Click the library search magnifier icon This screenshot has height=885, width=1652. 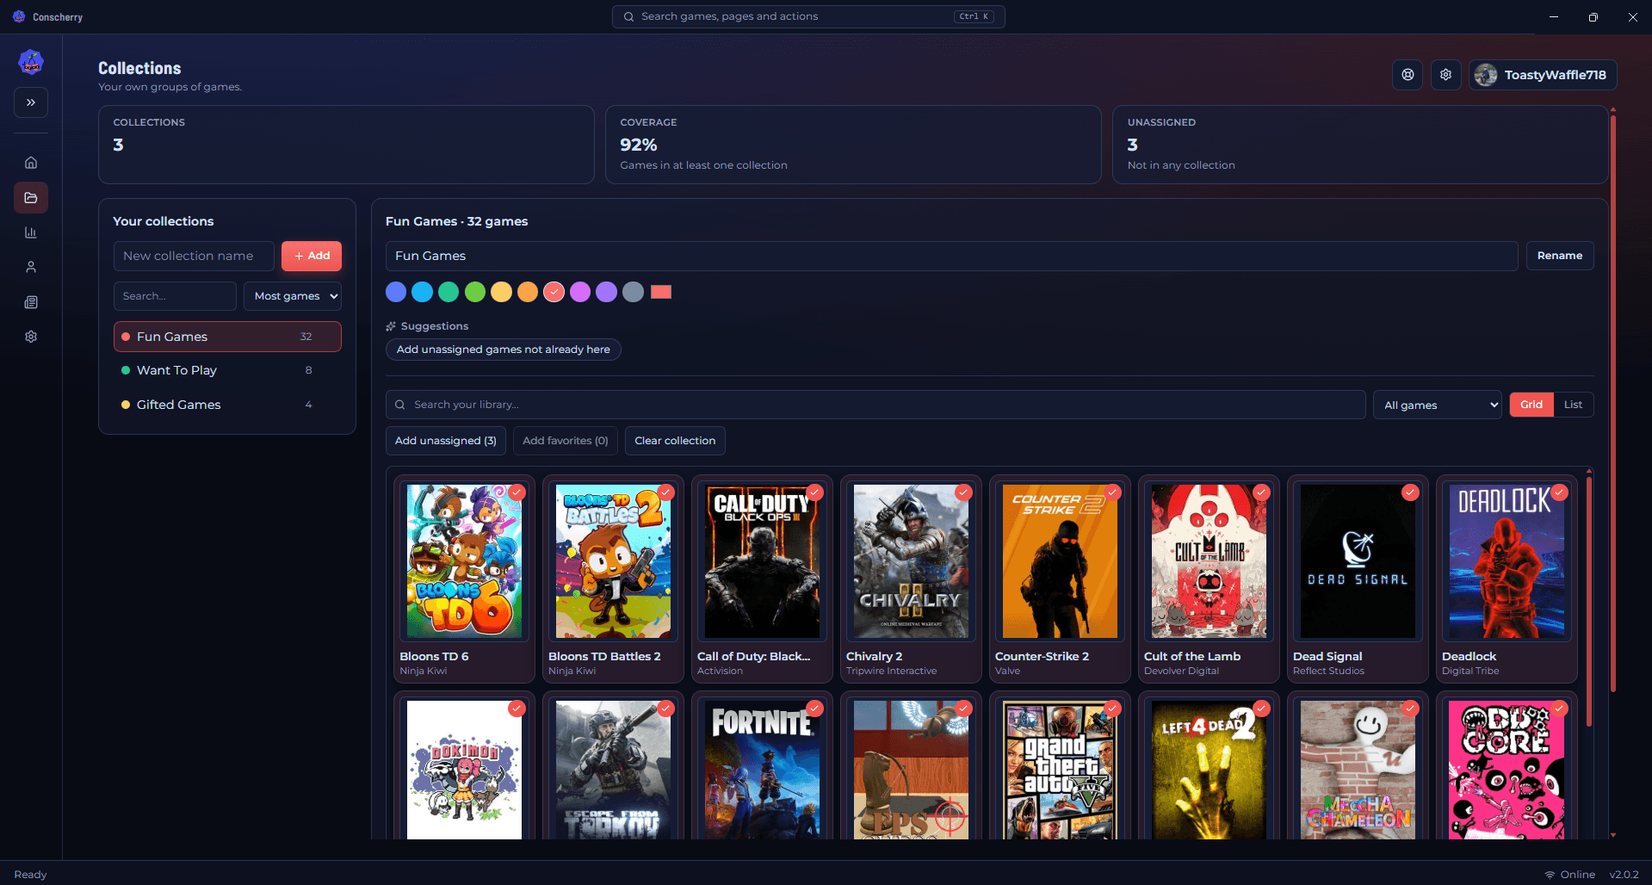coord(400,405)
